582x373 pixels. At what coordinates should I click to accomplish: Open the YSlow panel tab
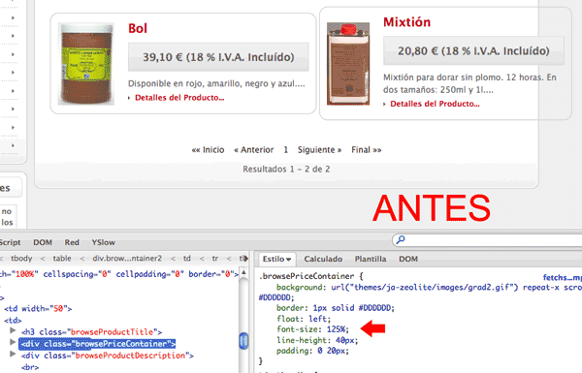[x=104, y=242]
